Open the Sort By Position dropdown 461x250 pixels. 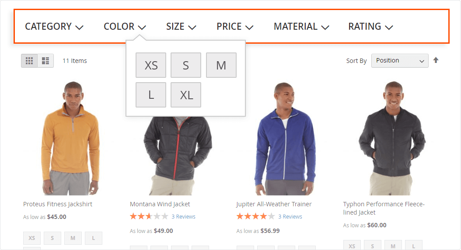[399, 61]
